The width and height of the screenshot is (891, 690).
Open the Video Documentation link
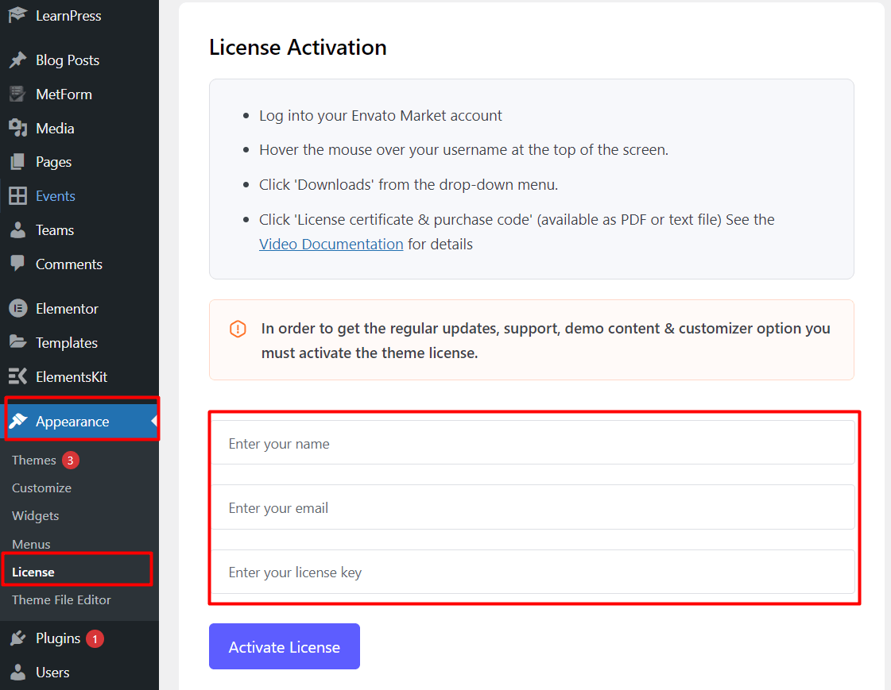tap(331, 244)
